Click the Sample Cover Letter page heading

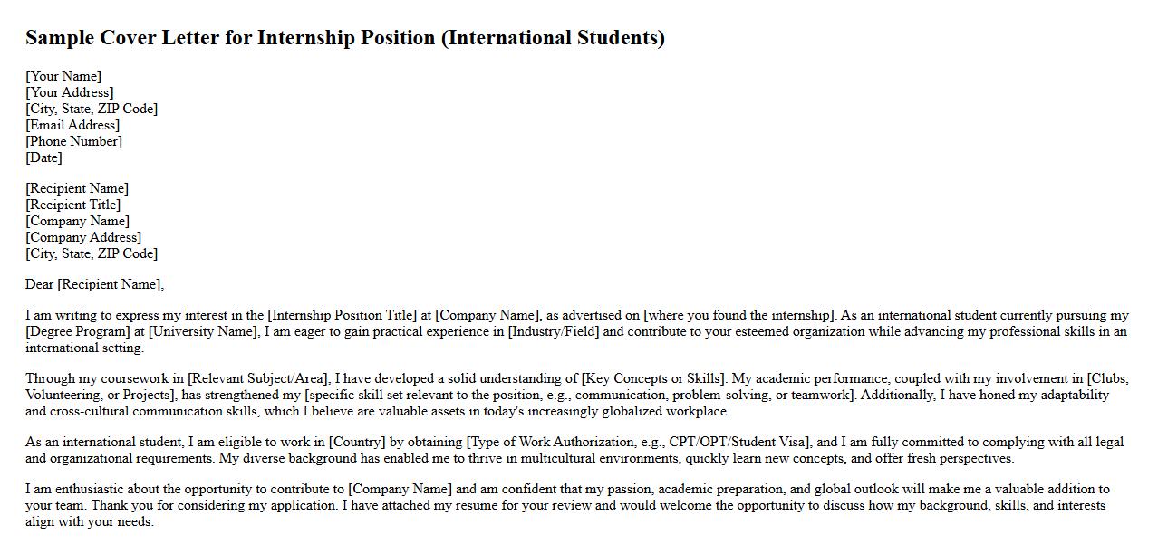[344, 38]
